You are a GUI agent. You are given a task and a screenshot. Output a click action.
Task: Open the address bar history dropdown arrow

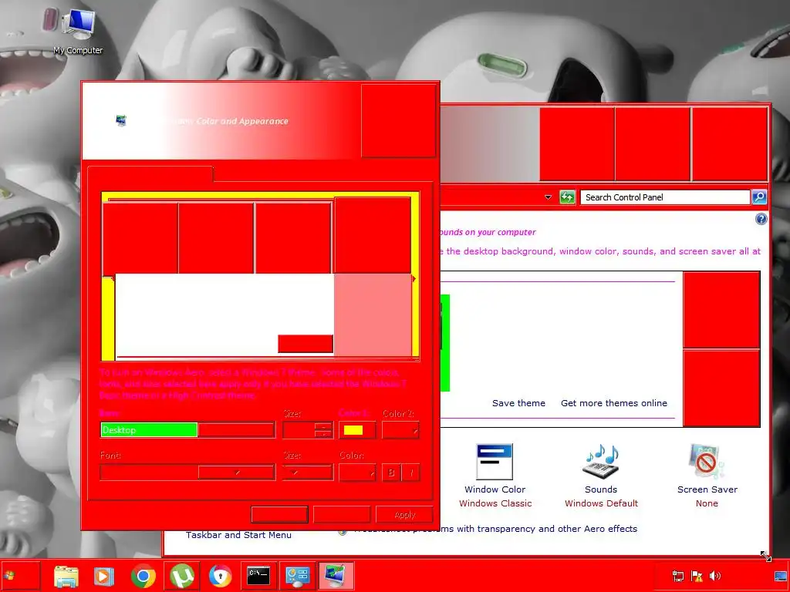(549, 197)
